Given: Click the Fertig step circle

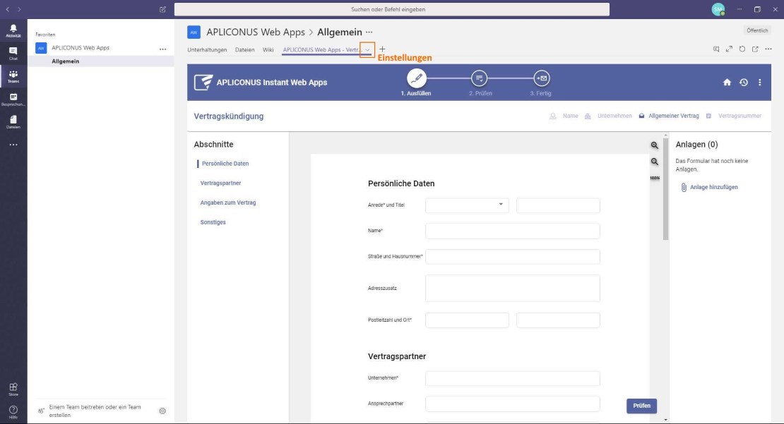Looking at the screenshot, I should click(542, 78).
